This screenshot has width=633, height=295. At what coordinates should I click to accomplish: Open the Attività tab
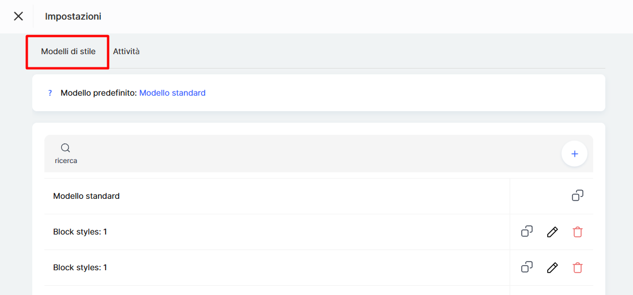pos(126,51)
